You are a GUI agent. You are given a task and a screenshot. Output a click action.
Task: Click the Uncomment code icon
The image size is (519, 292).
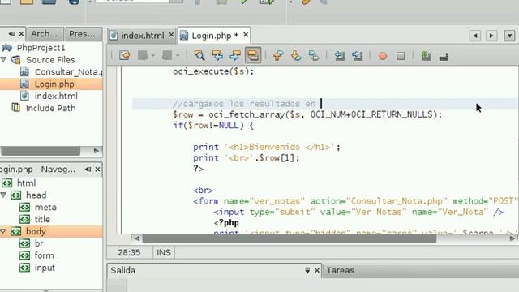click(426, 56)
